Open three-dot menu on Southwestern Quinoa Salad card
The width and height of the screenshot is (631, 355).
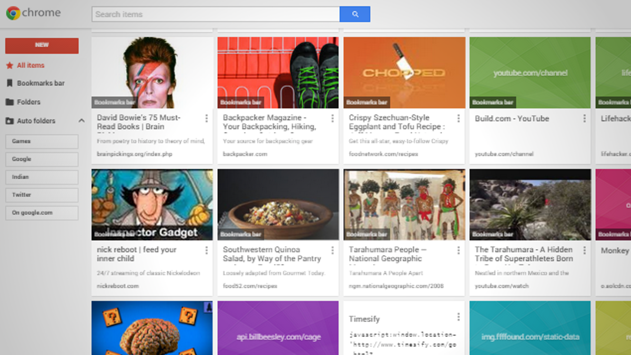click(332, 250)
